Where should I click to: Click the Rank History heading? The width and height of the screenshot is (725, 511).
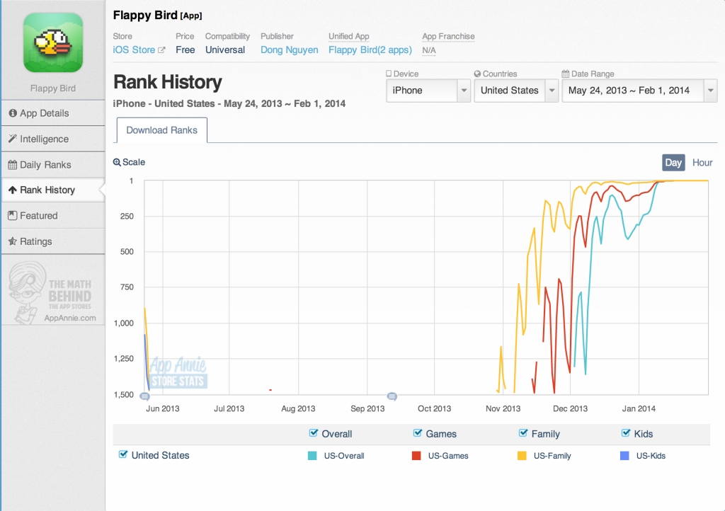[168, 82]
